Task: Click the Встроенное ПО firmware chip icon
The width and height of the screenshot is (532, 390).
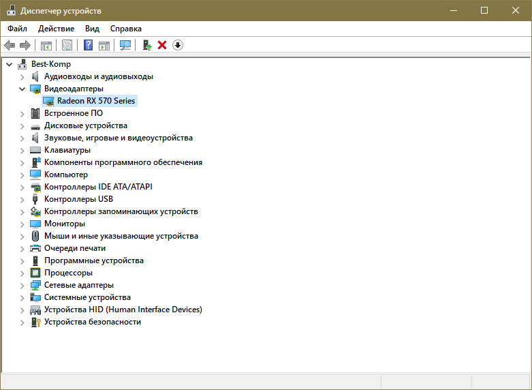Action: click(35, 113)
